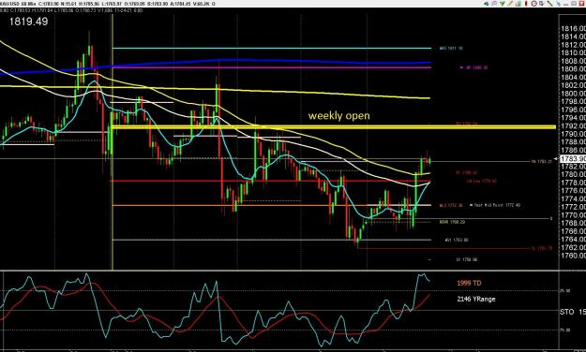Click the 'Next Mid Point 1772.40' label

(x=496, y=205)
